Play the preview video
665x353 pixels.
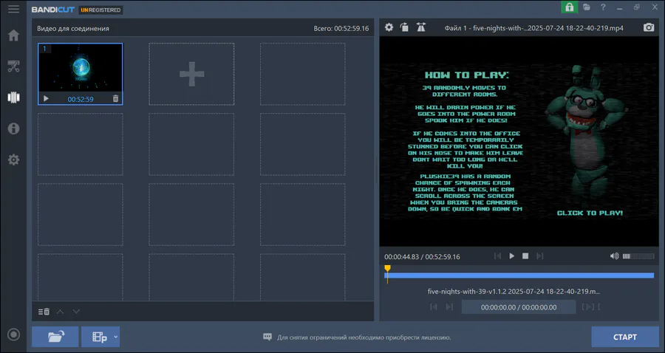(512, 256)
